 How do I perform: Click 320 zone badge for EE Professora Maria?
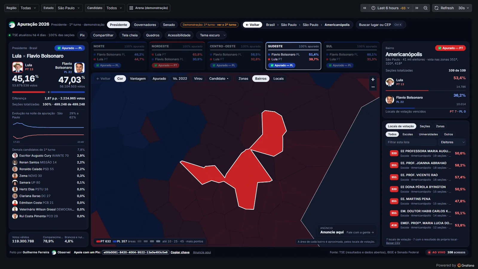tap(394, 153)
